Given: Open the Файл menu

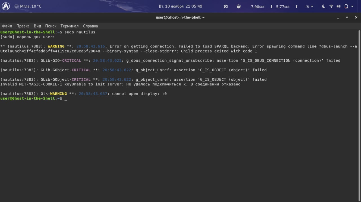Looking at the screenshot, I should click(7, 26).
